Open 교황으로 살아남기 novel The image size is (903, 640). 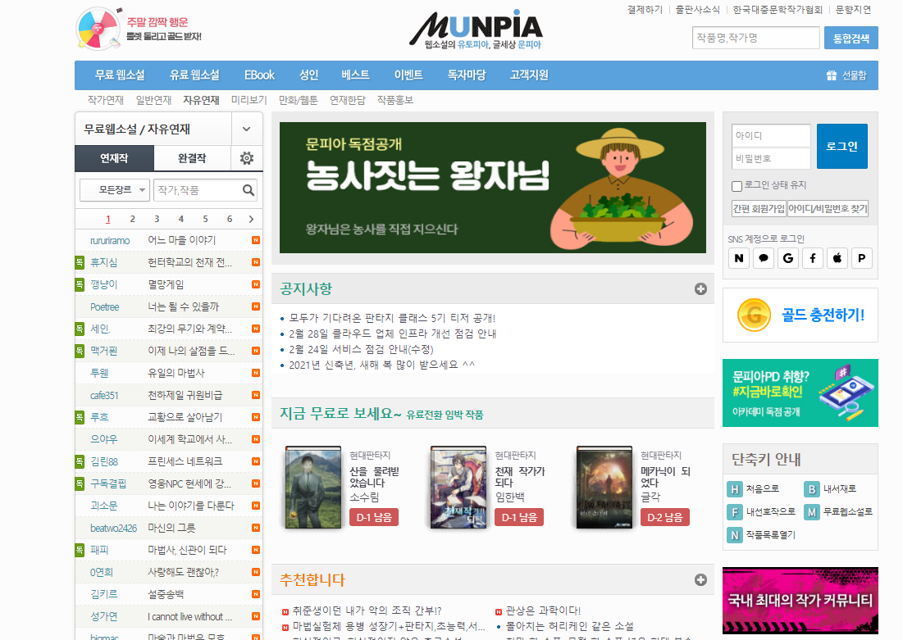tap(185, 417)
